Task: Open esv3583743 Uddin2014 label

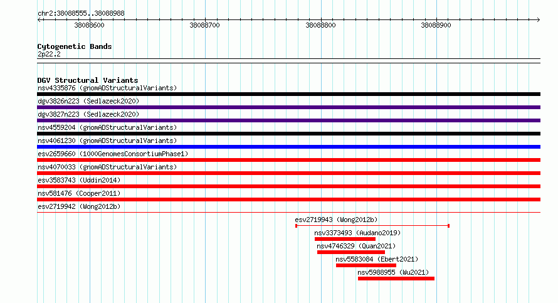Action: [79, 180]
